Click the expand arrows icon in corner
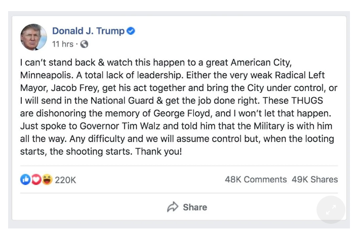This screenshot has width=356, height=232. (331, 210)
